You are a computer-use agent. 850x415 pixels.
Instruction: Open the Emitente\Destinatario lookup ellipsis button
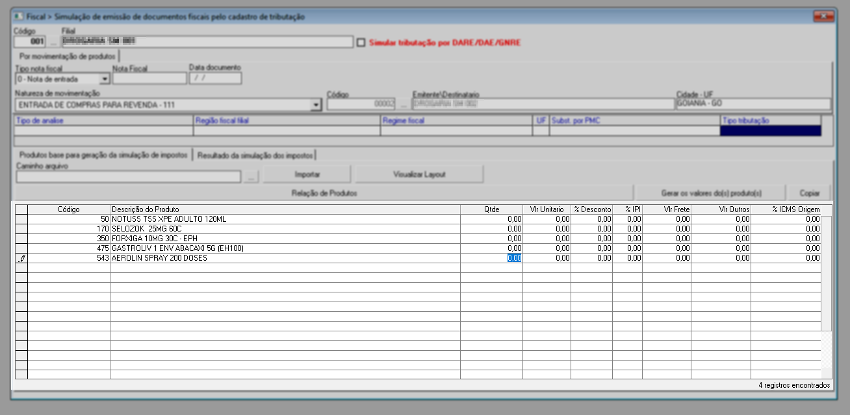click(x=404, y=104)
